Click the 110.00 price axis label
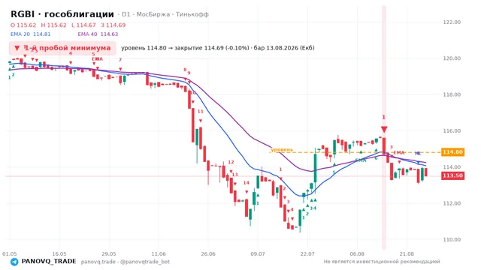 point(452,239)
